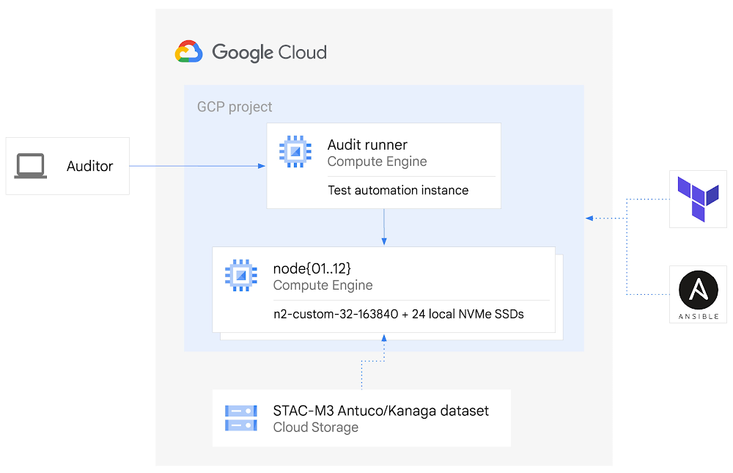Image resolution: width=733 pixels, height=473 pixels.
Task: Select the Auditor laptop icon
Action: pyautogui.click(x=31, y=166)
